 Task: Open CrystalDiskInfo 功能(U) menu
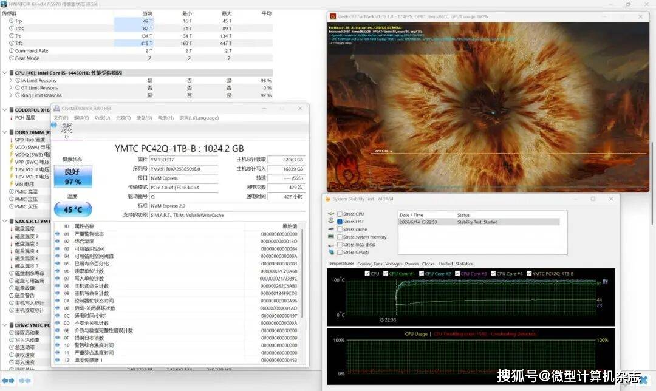click(x=102, y=118)
